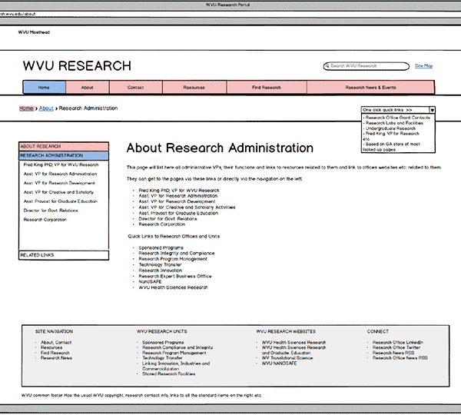Click Research Compliance and Integrity footer link
The height and width of the screenshot is (415, 461).
tap(177, 347)
